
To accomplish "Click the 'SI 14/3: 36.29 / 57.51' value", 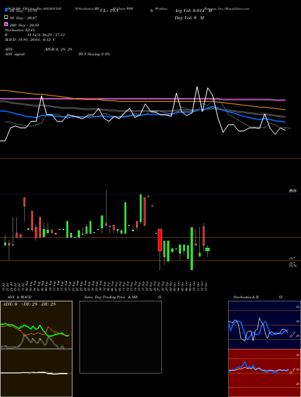I will pos(46,35).
